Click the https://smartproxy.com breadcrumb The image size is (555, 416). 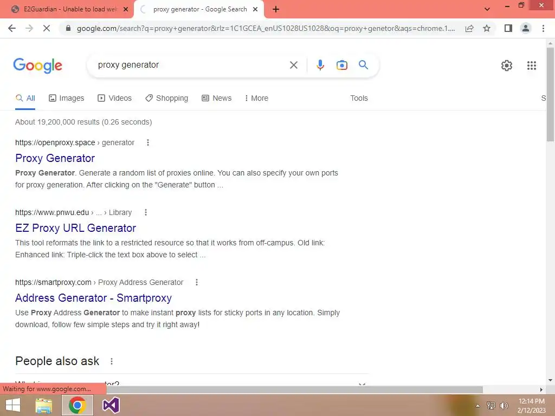[x=53, y=282]
